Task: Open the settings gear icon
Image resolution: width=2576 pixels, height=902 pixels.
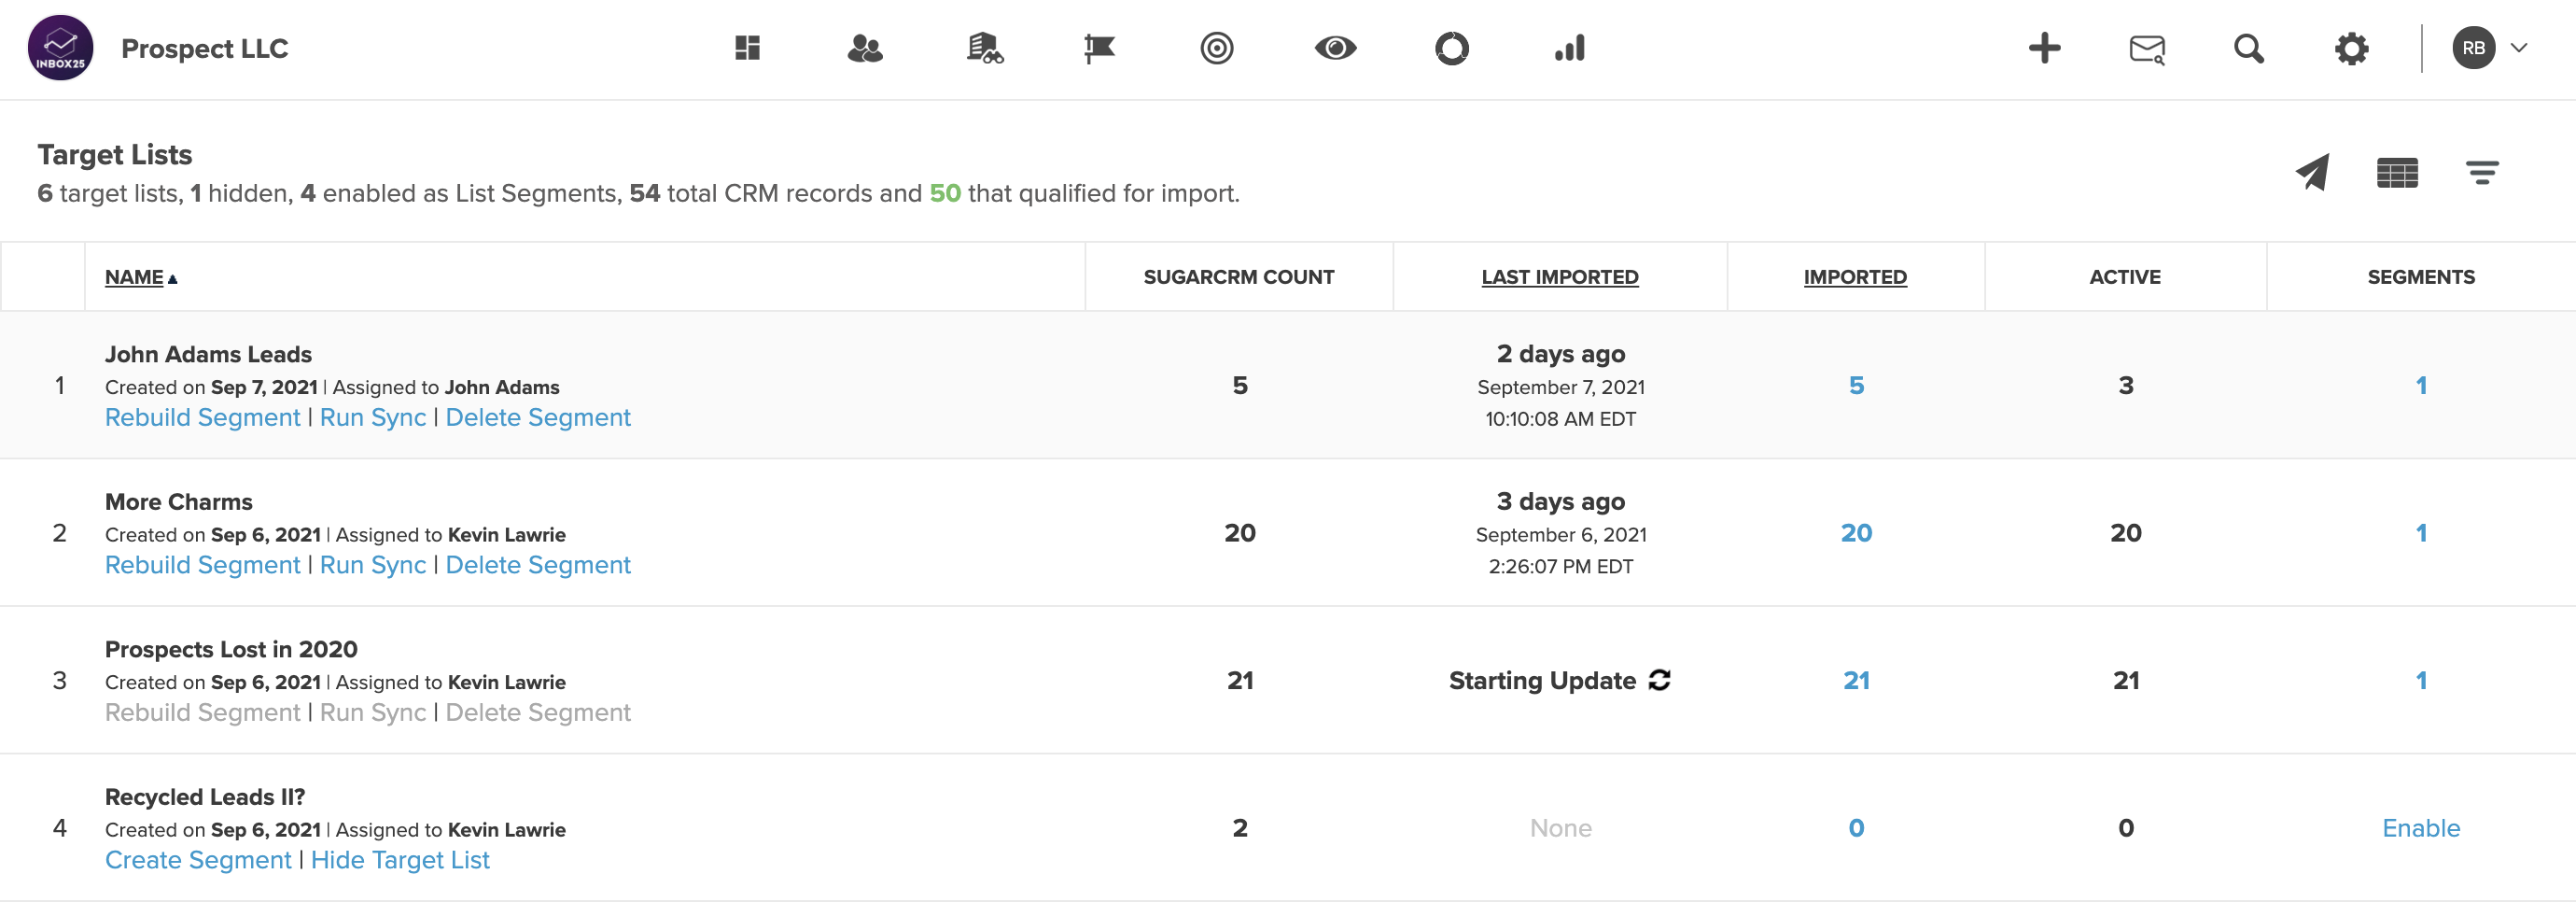Action: [x=2351, y=48]
